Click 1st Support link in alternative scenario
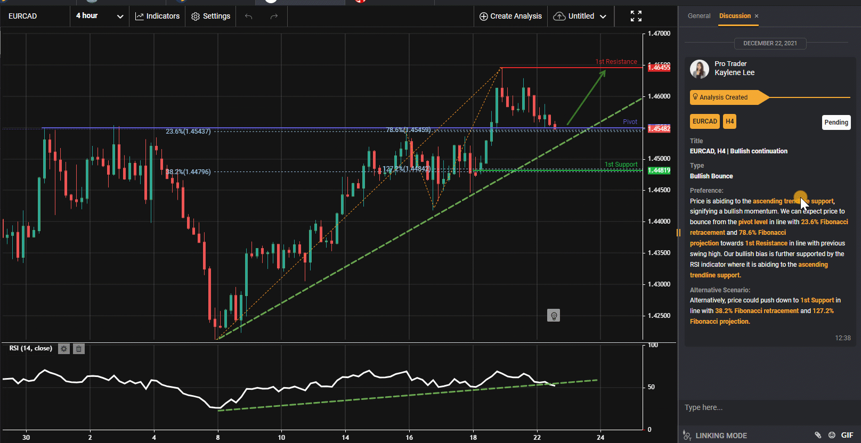 (x=817, y=300)
